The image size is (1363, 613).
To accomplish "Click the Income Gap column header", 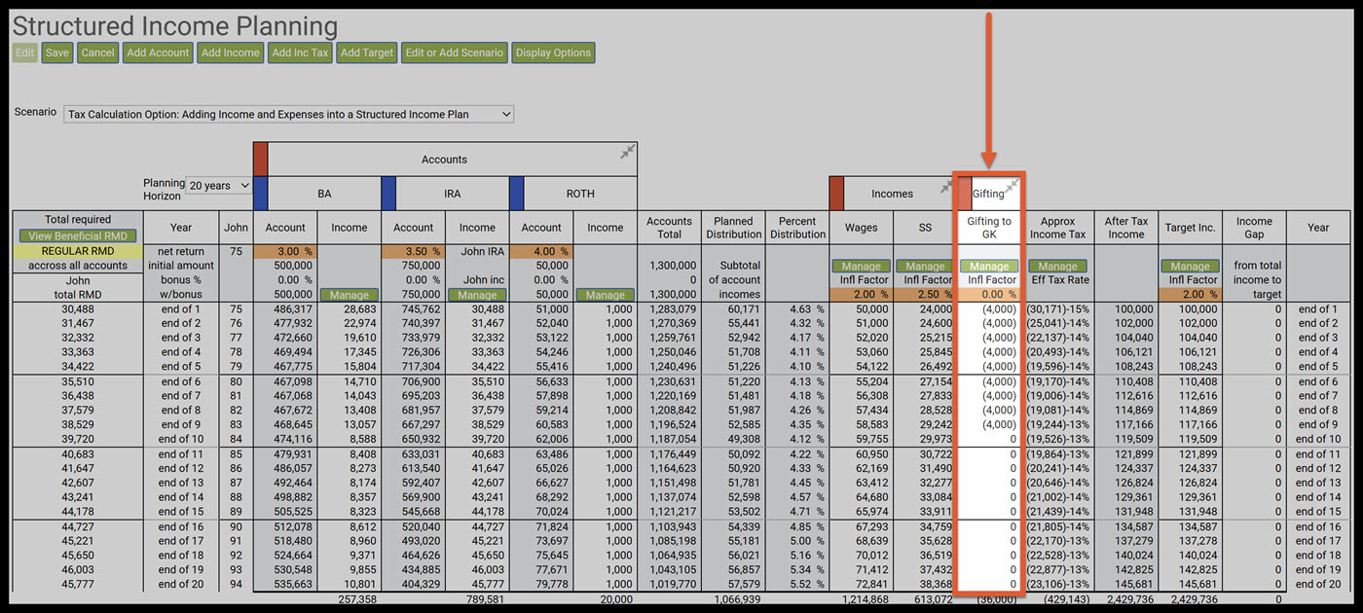I will [x=1254, y=228].
